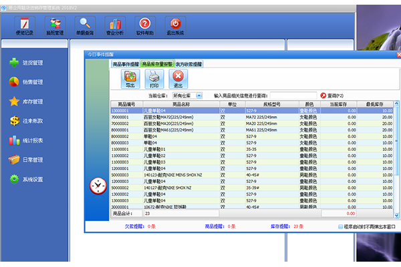The height and width of the screenshot is (267, 401).
Task: Open 软件帮助 help icon
Action: pos(144,26)
